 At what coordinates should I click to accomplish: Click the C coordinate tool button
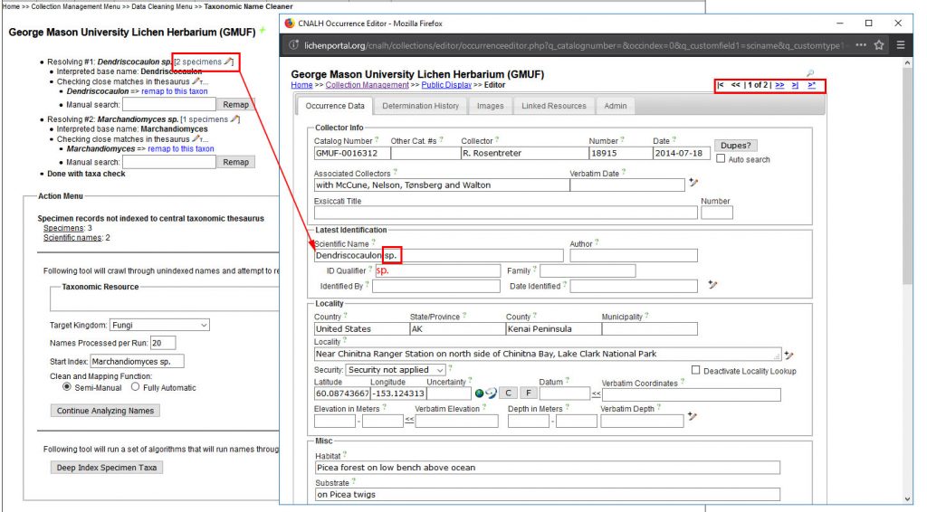[x=508, y=393]
